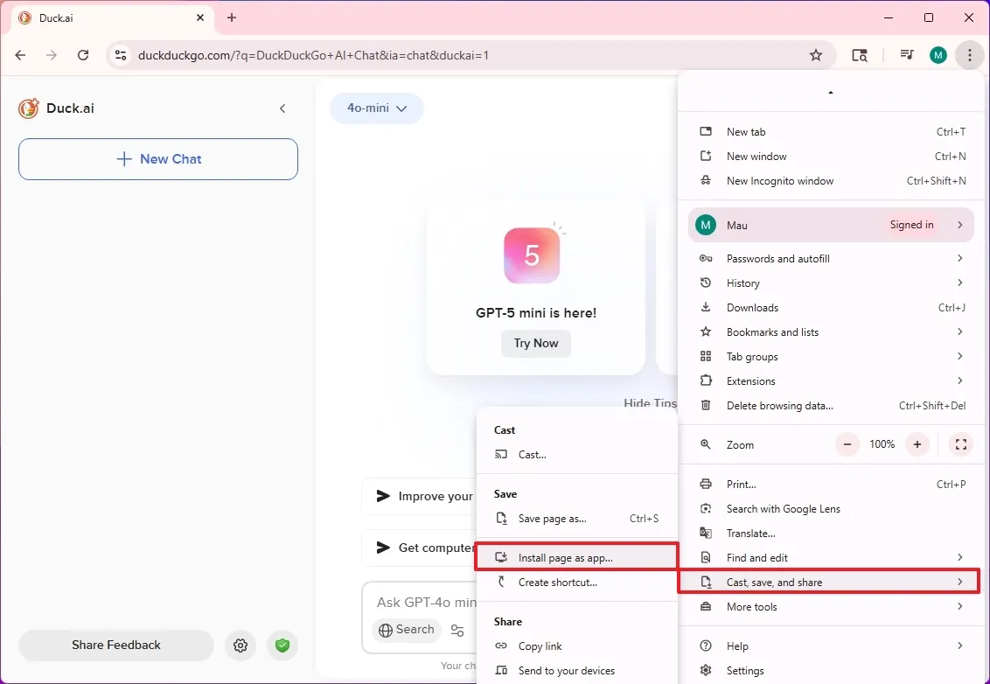Open a New Incognito window
Image resolution: width=990 pixels, height=684 pixels.
coord(780,181)
